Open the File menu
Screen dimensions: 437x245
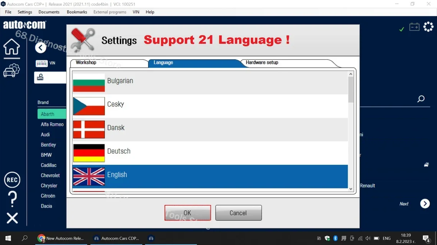coord(8,12)
